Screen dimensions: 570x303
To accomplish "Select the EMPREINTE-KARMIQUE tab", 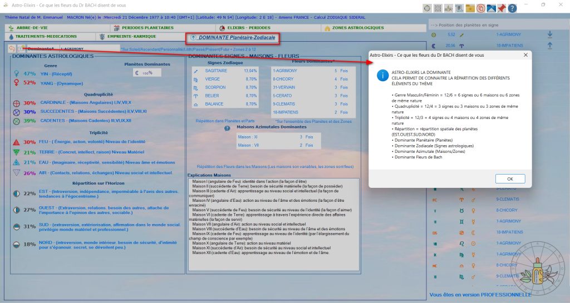I will coord(127,37).
